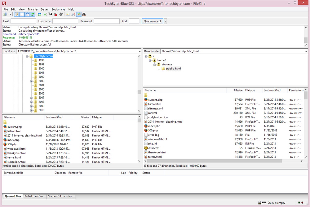Click the Quickconnect button
The width and height of the screenshot is (310, 207).
pyautogui.click(x=152, y=21)
